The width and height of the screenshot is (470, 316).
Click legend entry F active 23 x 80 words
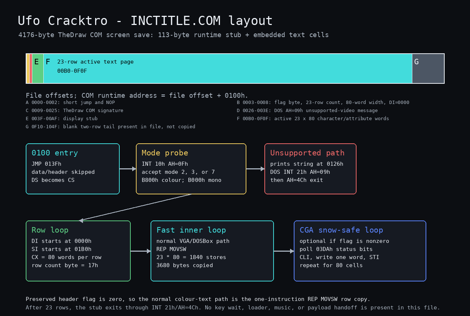coord(313,119)
